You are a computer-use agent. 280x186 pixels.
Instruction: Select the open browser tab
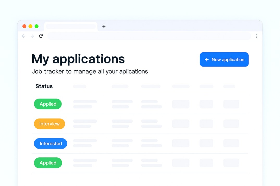(x=71, y=26)
